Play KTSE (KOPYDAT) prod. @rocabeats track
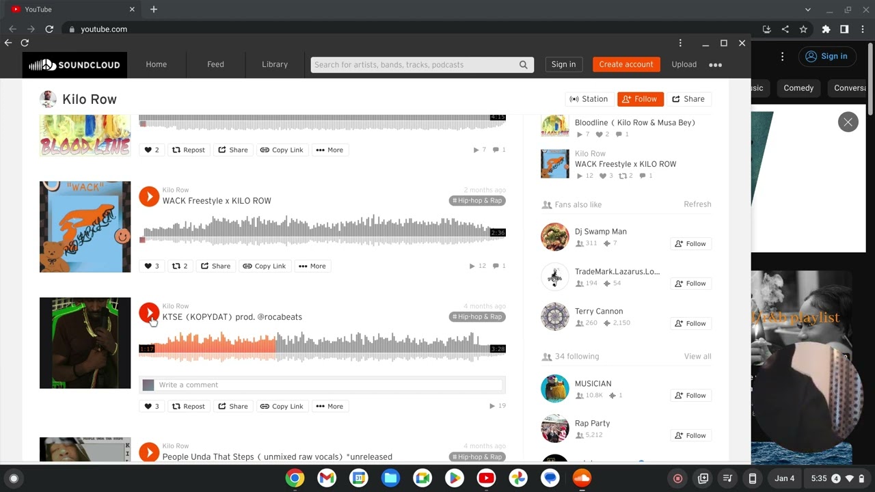This screenshot has width=875, height=492. (149, 312)
